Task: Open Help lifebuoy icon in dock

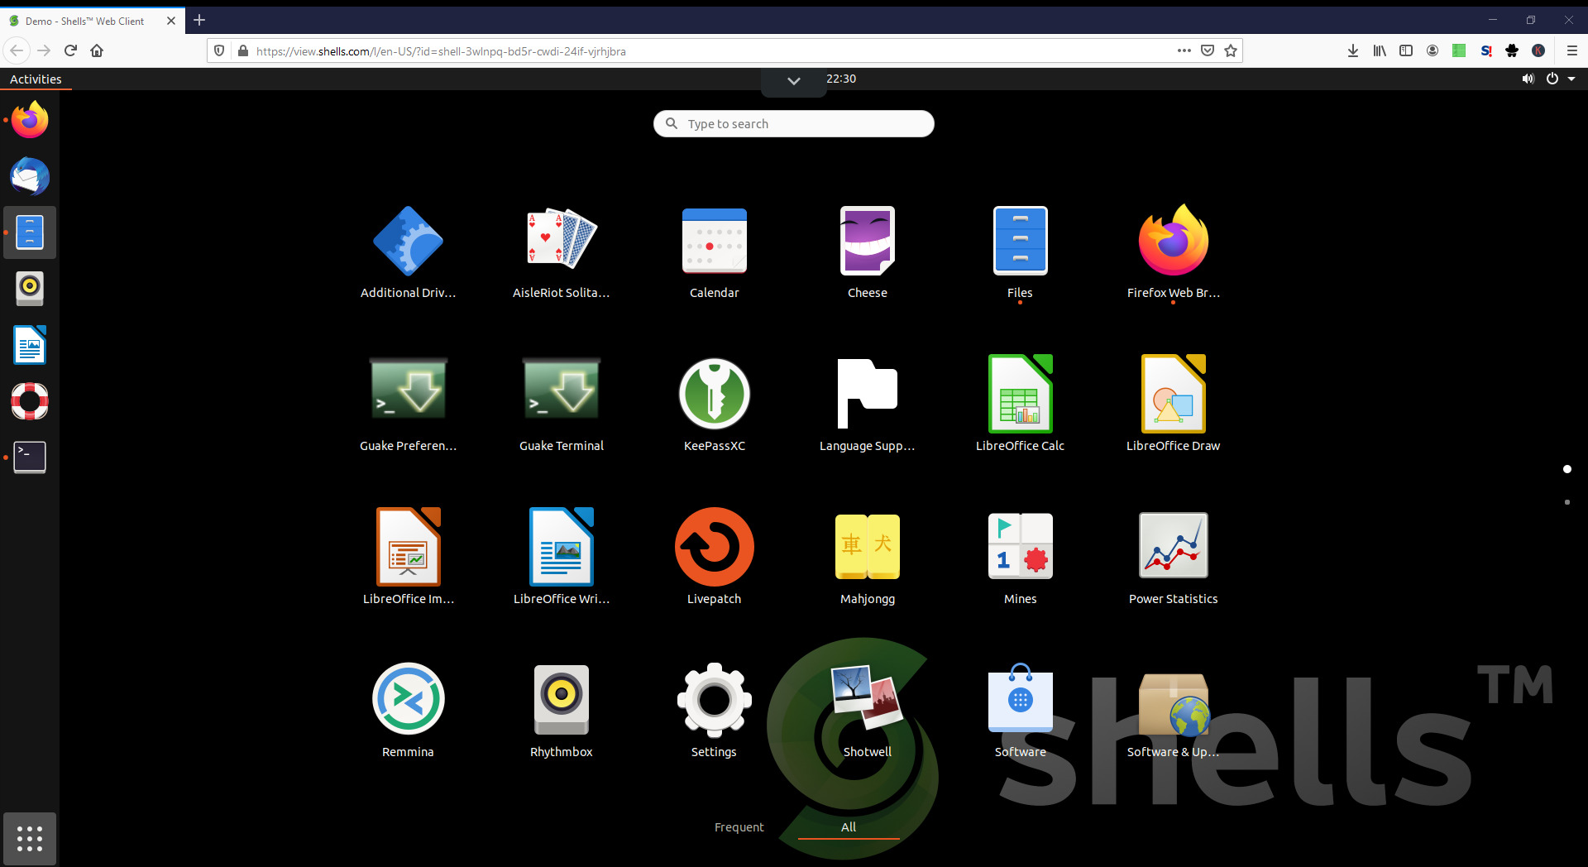Action: tap(30, 401)
